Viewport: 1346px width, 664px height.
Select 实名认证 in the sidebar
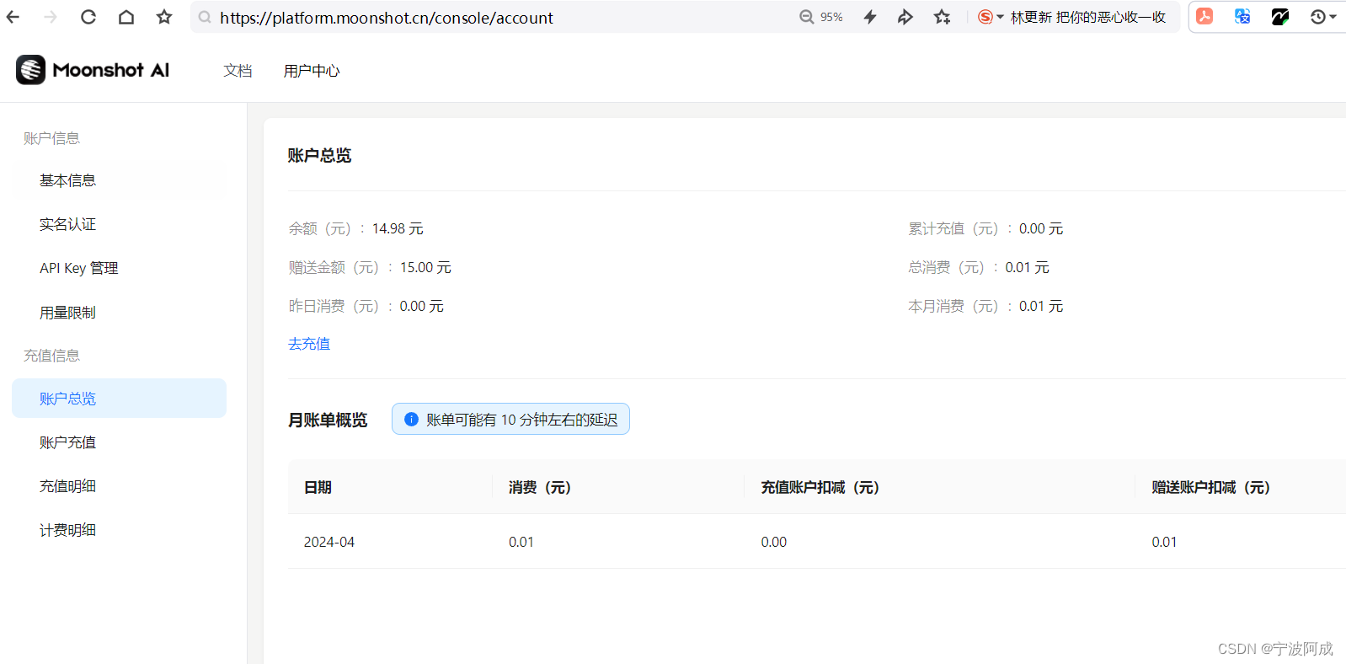[119, 224]
